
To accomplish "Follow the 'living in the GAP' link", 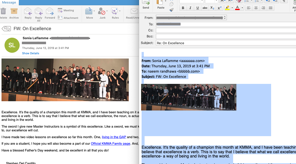I will 114,137.
